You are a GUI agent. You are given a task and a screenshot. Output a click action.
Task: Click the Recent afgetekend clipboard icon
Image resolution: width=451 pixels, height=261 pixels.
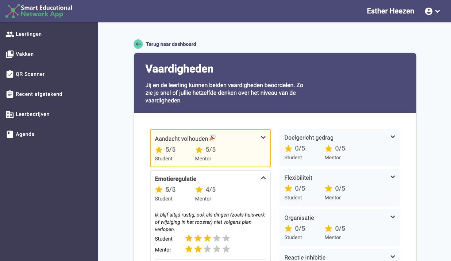[10, 94]
